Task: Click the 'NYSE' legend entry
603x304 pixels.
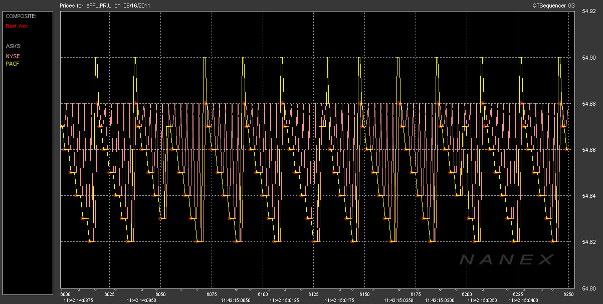Action: click(13, 56)
